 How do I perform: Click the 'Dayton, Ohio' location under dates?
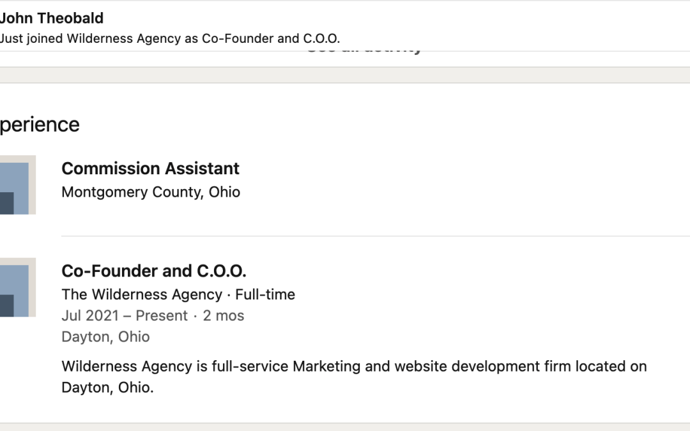(105, 336)
